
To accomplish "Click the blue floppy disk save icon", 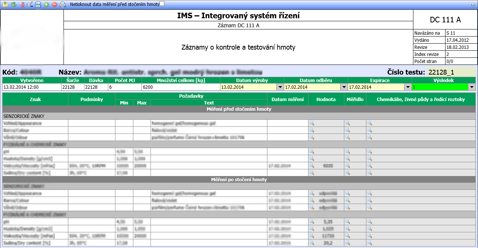I will (38, 4).
